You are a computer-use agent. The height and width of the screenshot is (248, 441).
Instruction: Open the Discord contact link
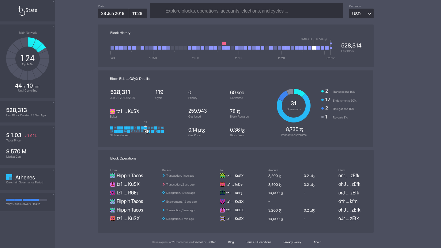click(x=198, y=242)
